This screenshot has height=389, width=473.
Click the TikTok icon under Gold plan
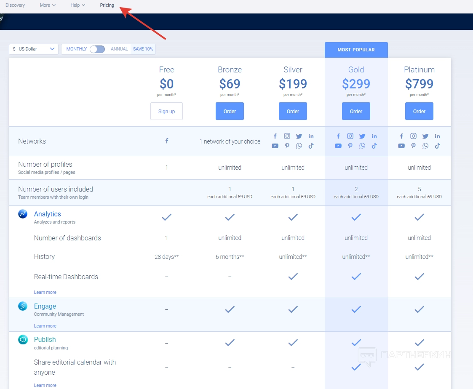coord(374,146)
